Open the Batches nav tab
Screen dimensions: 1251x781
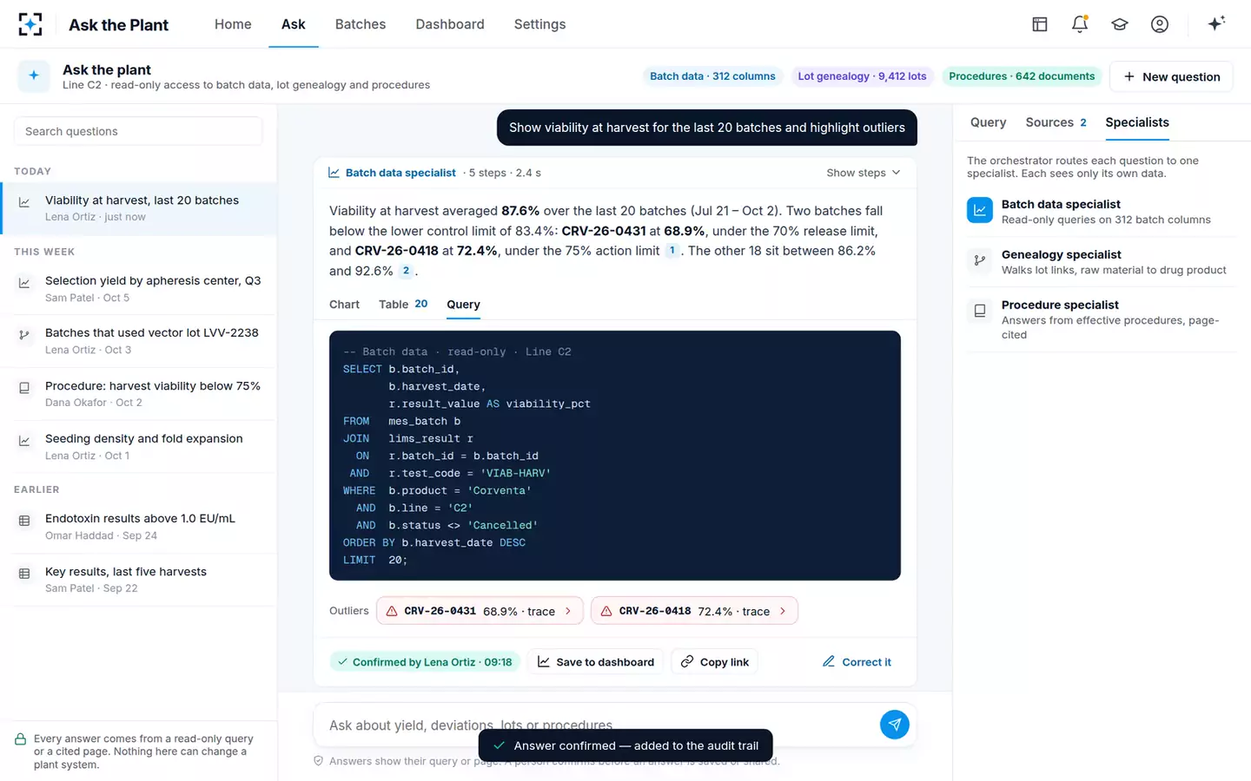(x=361, y=24)
